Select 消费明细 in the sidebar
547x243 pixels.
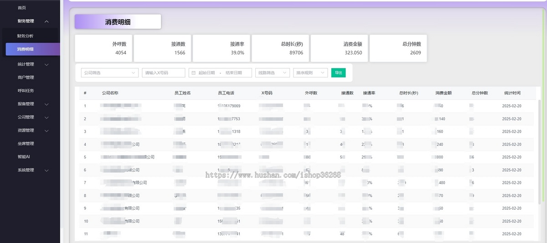[x=33, y=49]
